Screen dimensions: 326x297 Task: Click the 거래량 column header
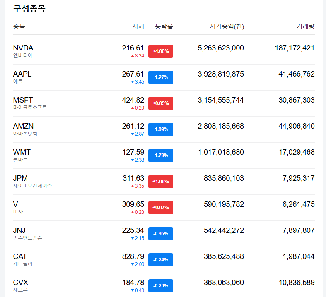pos(305,26)
